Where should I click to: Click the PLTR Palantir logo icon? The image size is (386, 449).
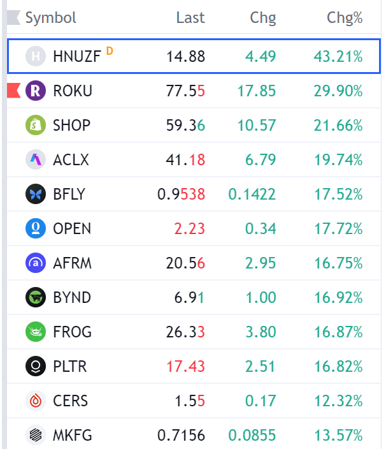click(36, 366)
